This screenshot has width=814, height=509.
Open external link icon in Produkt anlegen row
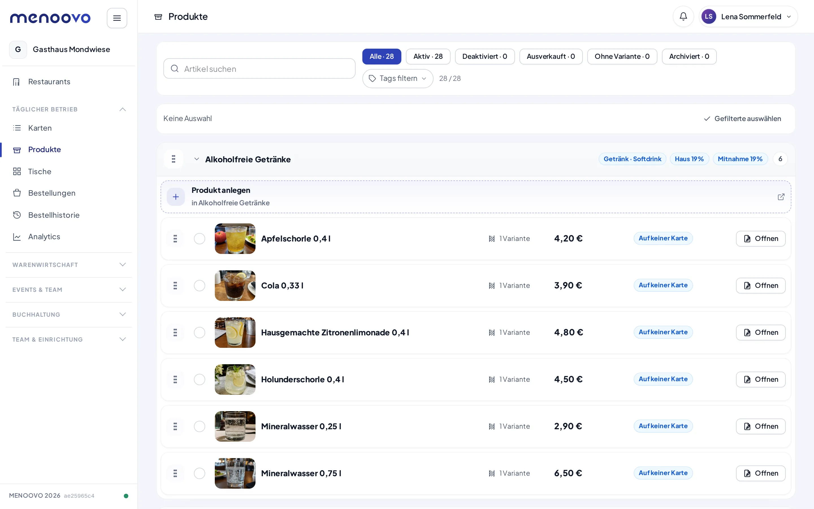coord(781,197)
